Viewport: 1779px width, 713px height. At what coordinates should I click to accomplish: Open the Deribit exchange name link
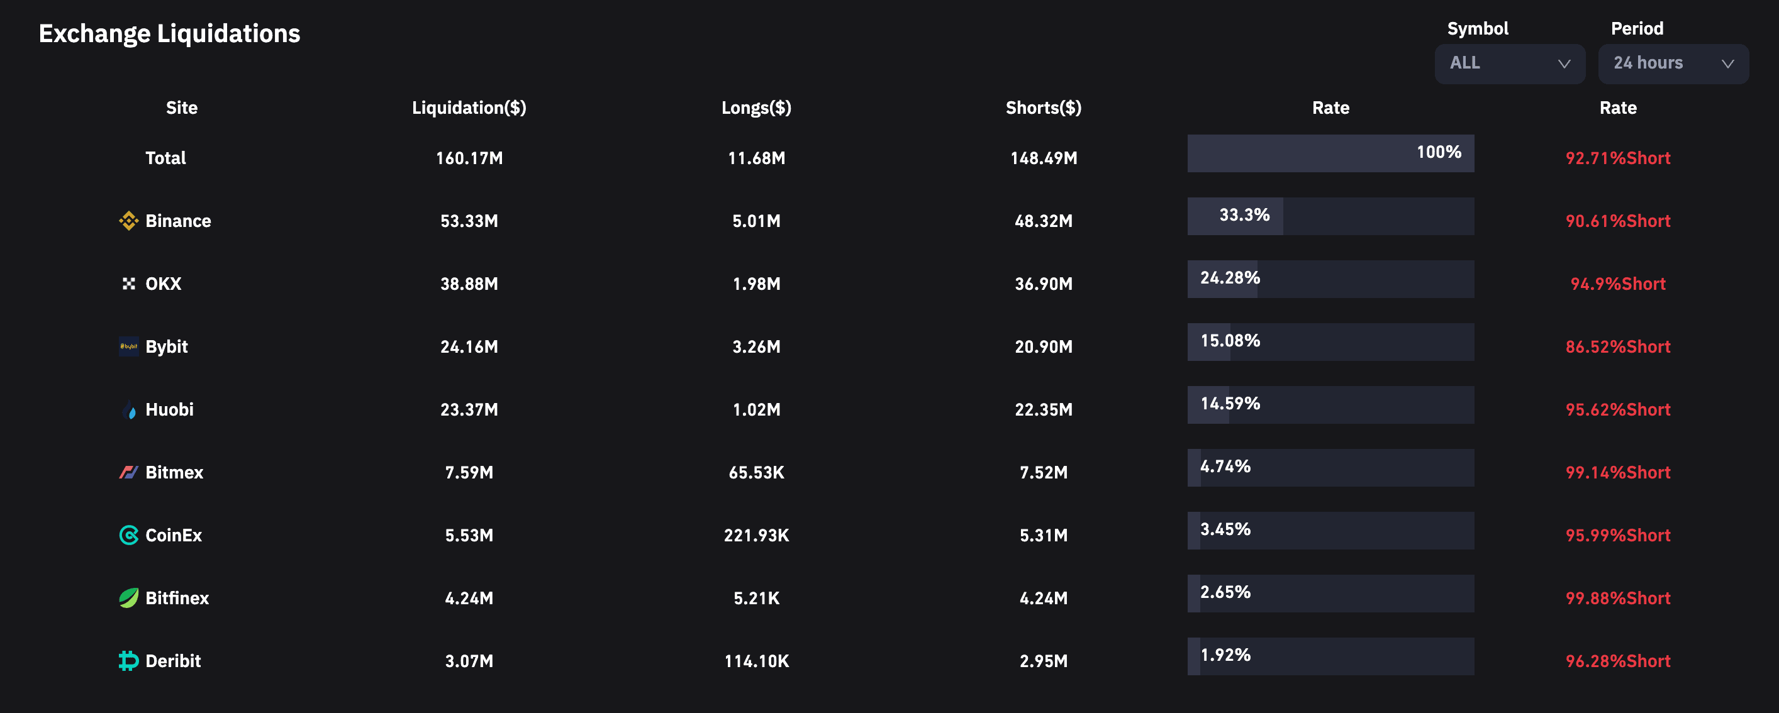coord(174,661)
